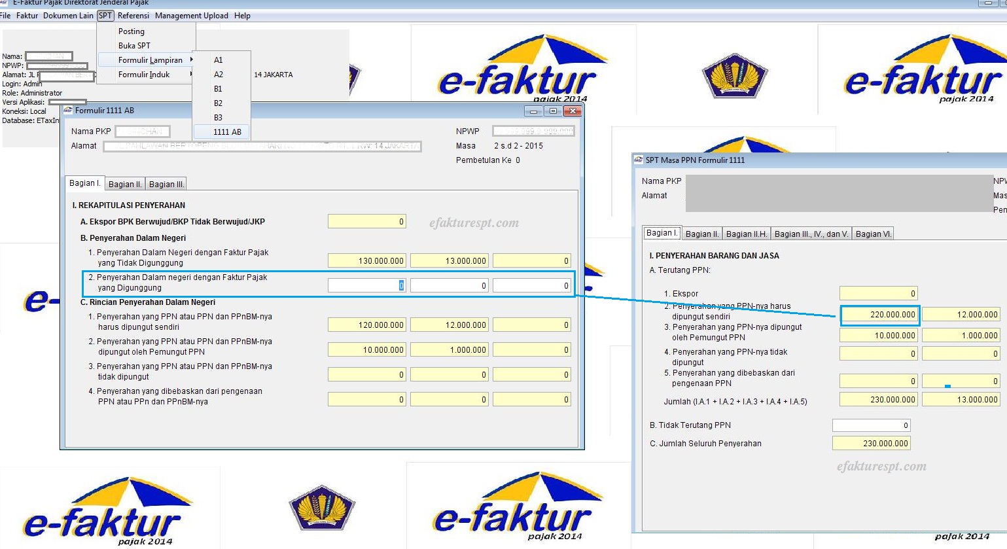The height and width of the screenshot is (549, 1007).
Task: Click Jumlah Seluruh Penyerahan field
Action: coord(872,444)
